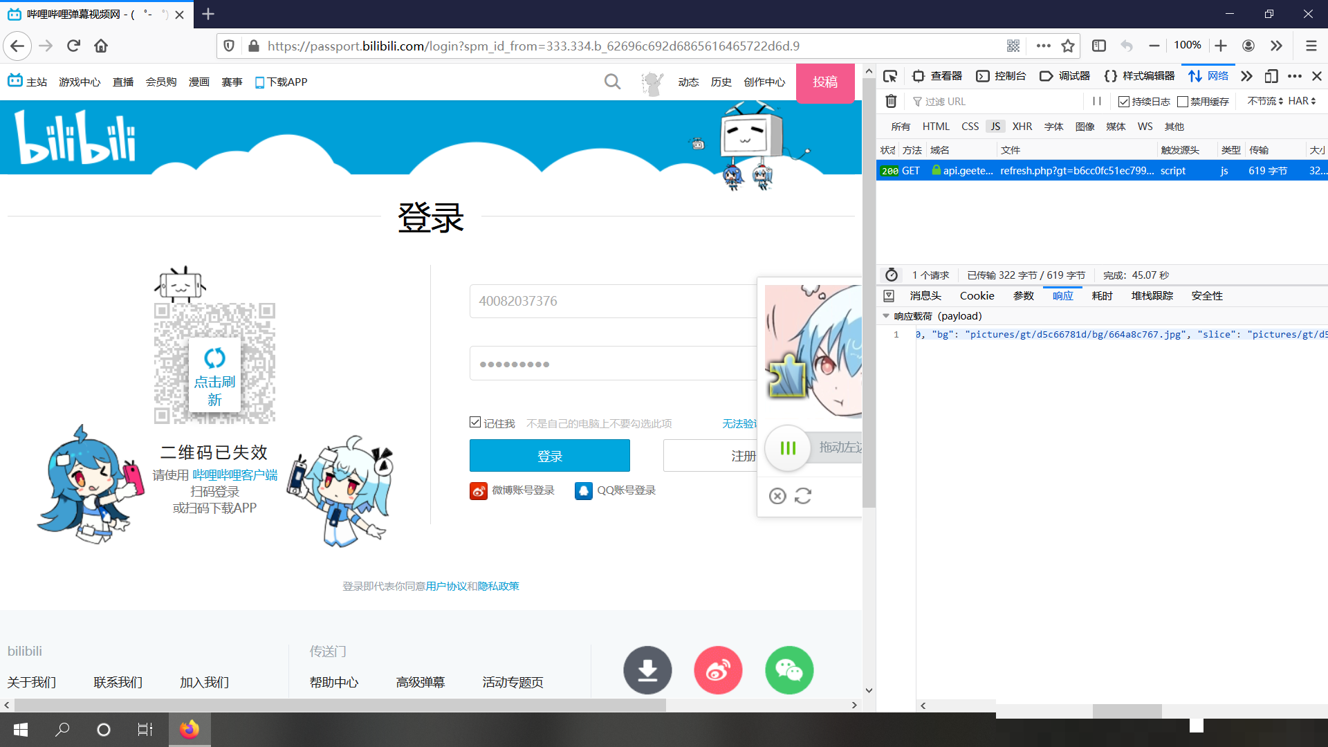Click the captcha slider handle
1328x747 pixels.
pyautogui.click(x=788, y=448)
